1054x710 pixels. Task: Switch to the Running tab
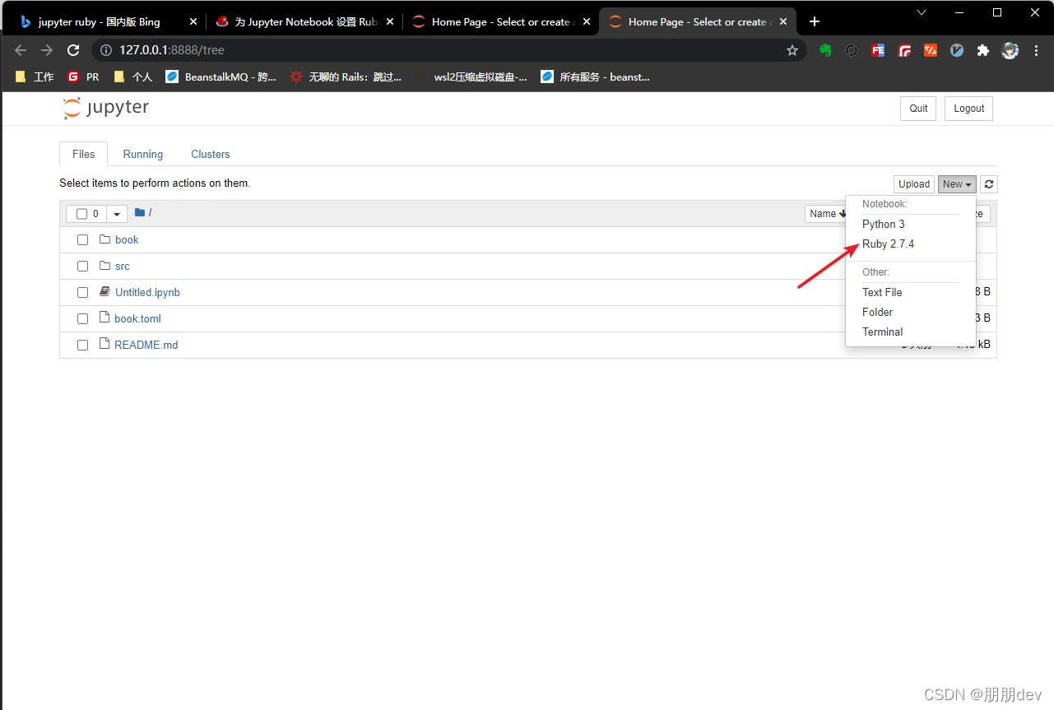click(143, 154)
